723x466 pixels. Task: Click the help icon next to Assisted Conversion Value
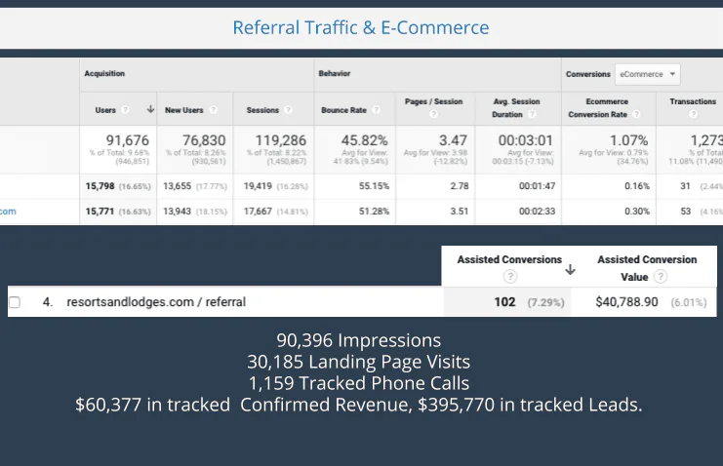(x=661, y=277)
